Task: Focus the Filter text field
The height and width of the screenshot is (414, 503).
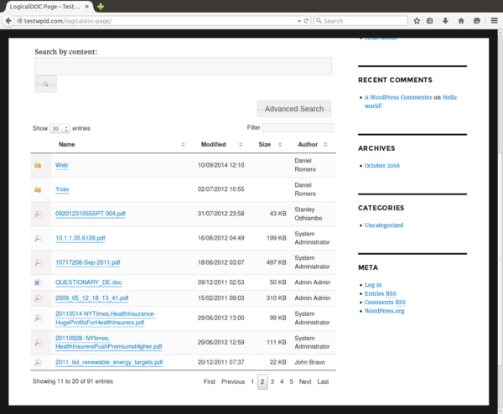Action: (298, 128)
